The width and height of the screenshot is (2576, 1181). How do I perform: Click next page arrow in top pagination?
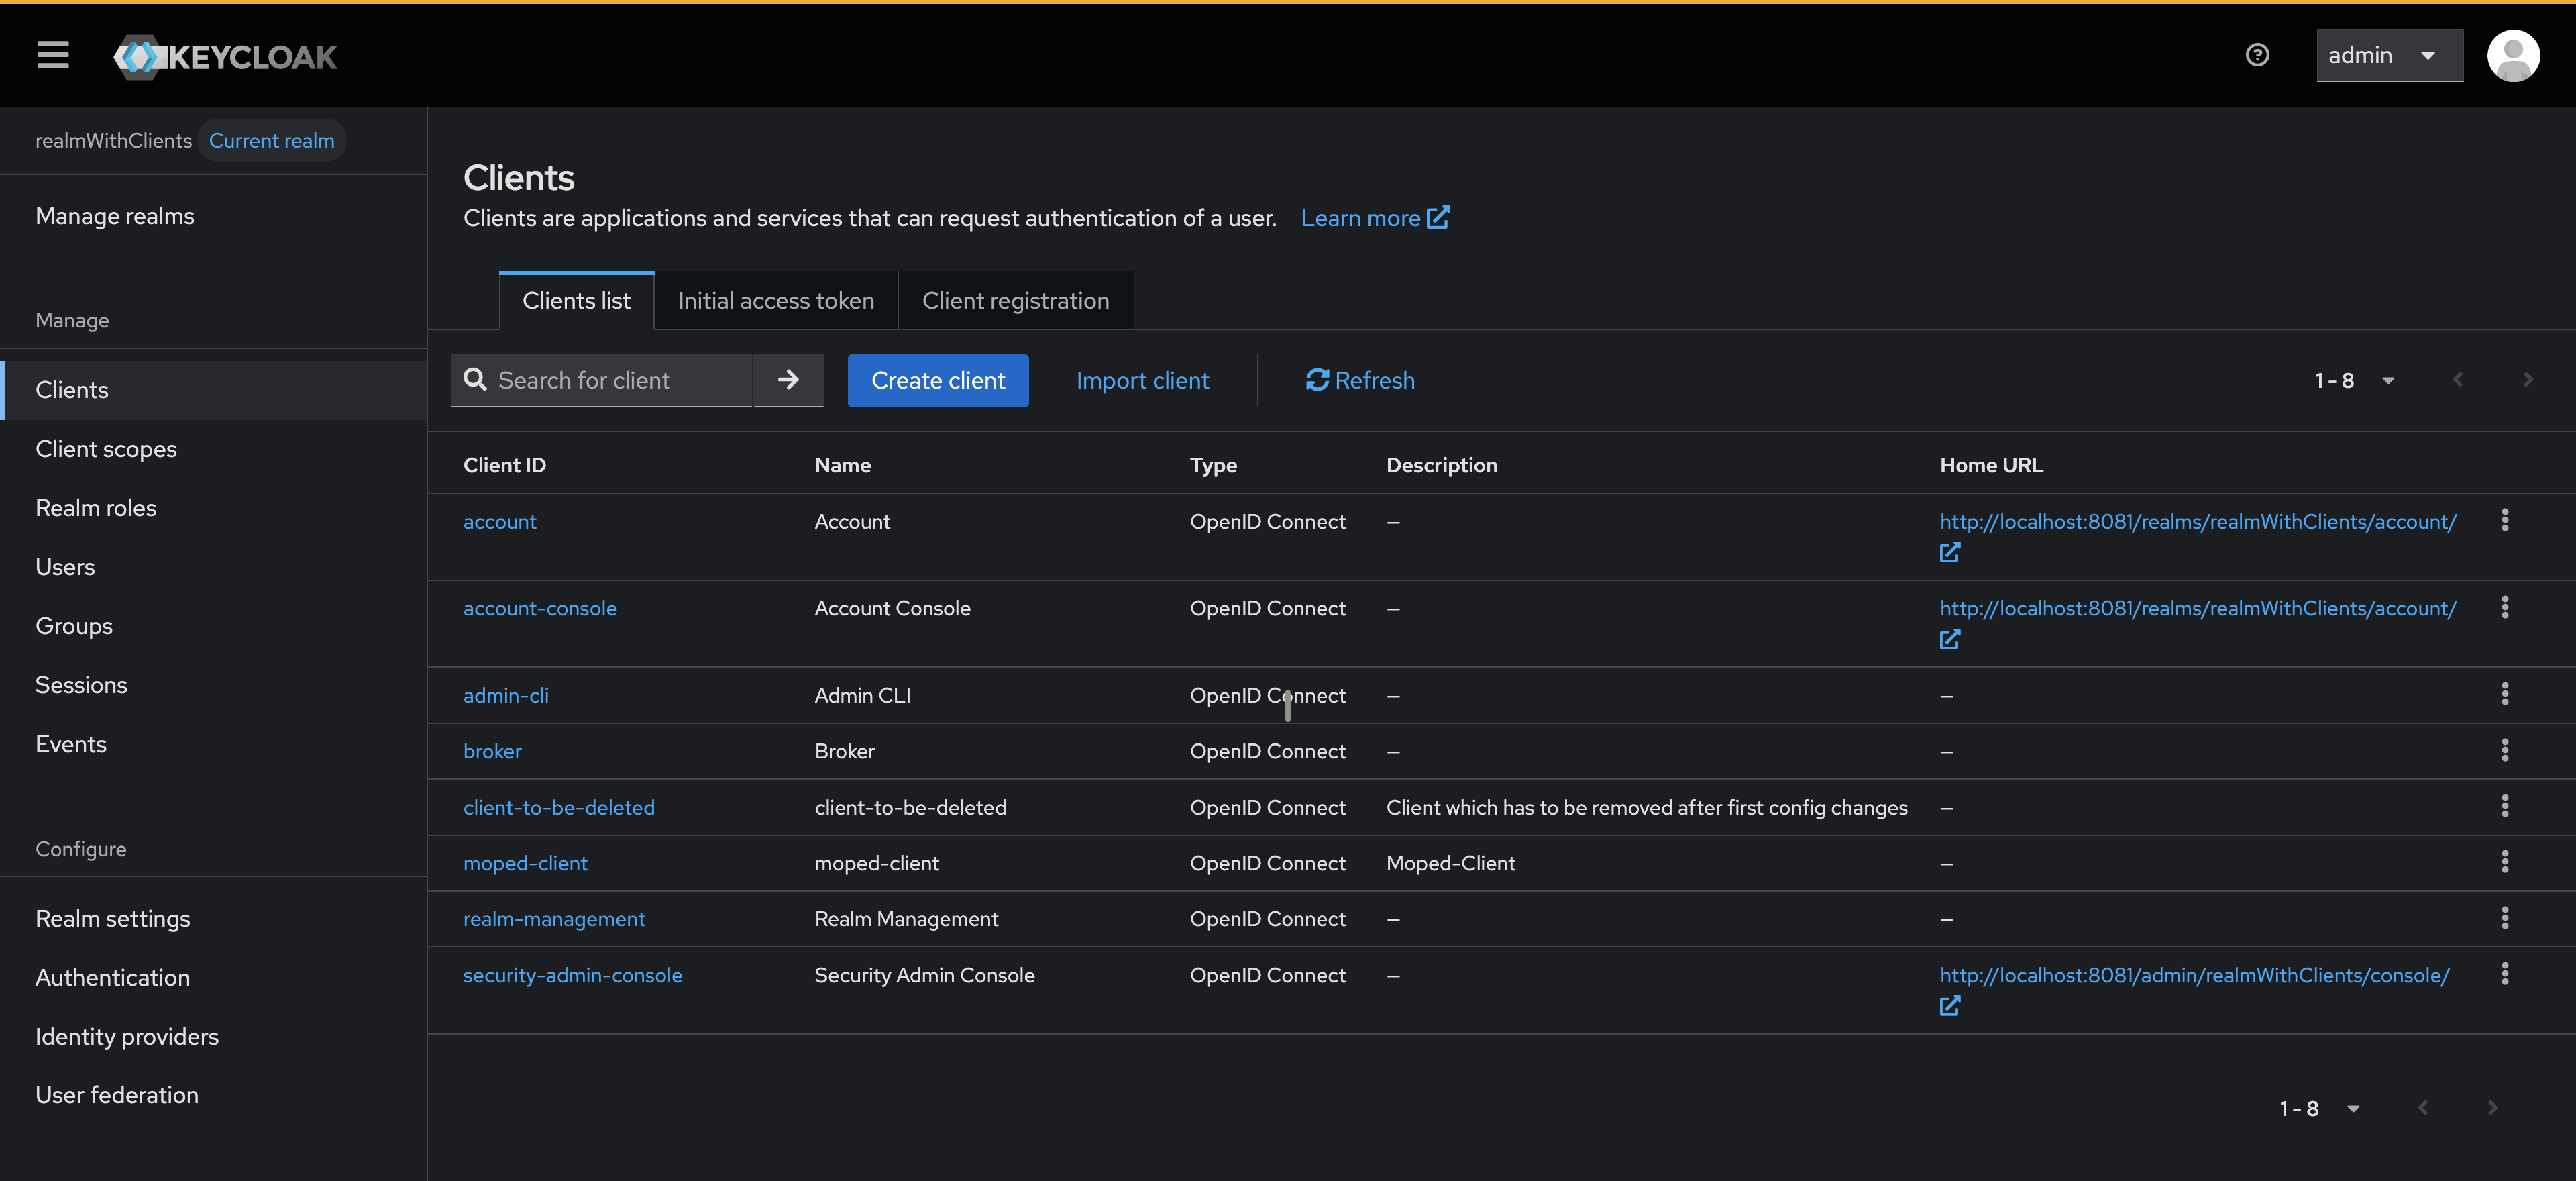point(2527,380)
